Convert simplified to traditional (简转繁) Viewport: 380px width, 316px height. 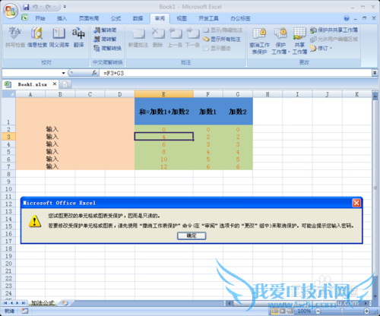pos(105,39)
